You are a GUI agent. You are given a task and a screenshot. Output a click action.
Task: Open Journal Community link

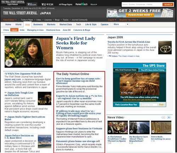point(80,20)
